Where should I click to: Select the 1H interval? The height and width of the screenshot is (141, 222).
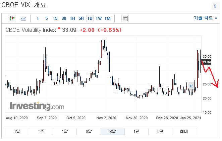pos(72,18)
